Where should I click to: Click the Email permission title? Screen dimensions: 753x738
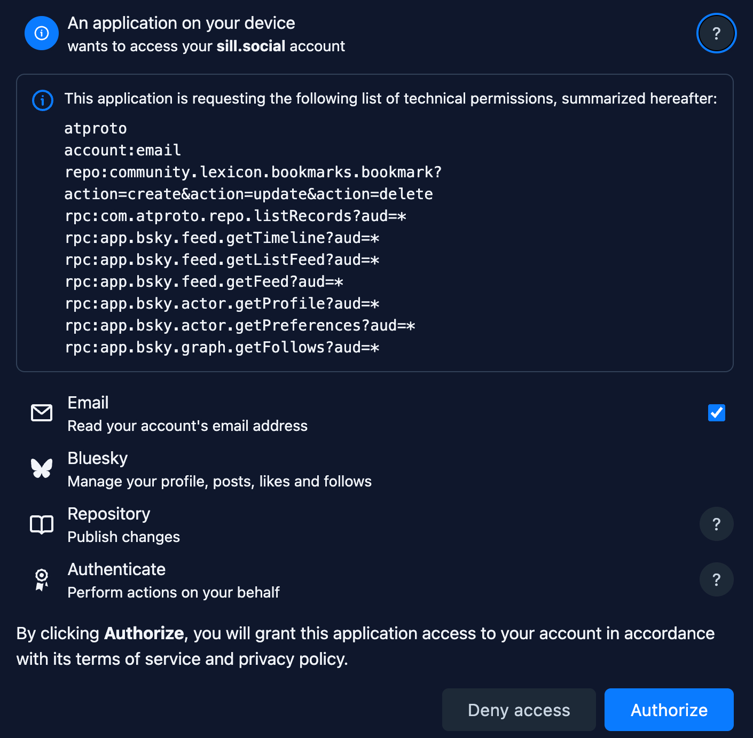pyautogui.click(x=88, y=403)
